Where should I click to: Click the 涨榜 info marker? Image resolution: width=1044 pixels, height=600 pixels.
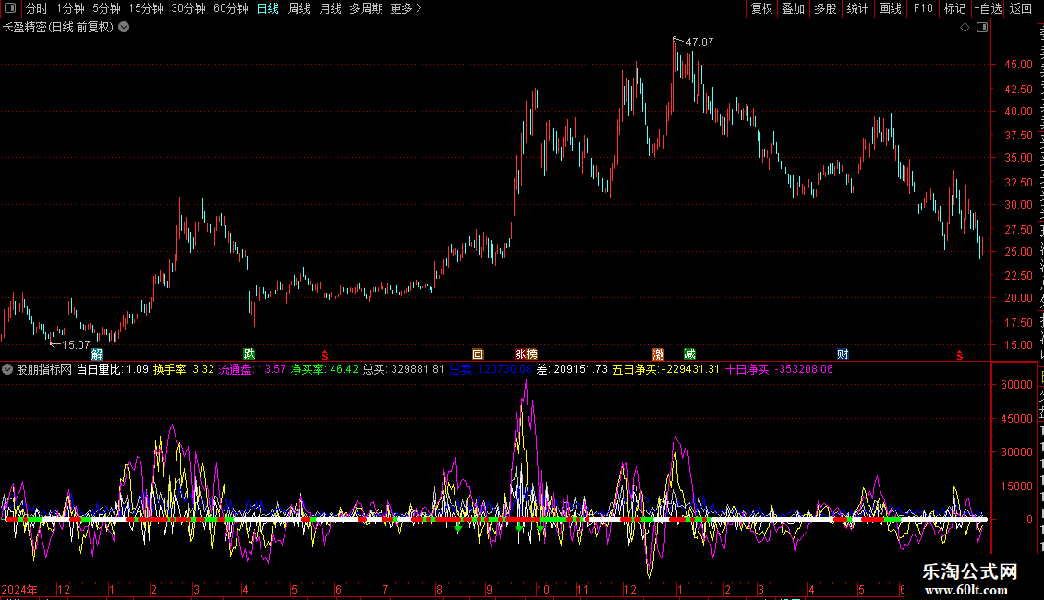click(526, 354)
